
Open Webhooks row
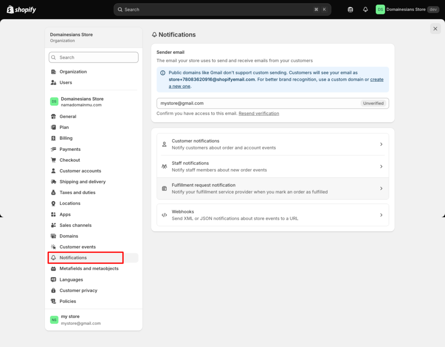(x=273, y=215)
